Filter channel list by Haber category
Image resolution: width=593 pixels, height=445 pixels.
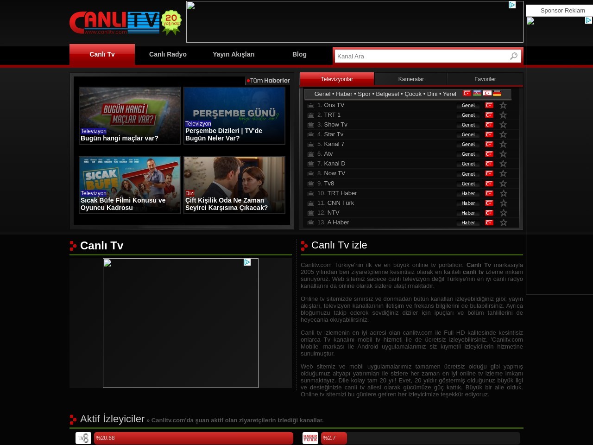[x=344, y=94]
